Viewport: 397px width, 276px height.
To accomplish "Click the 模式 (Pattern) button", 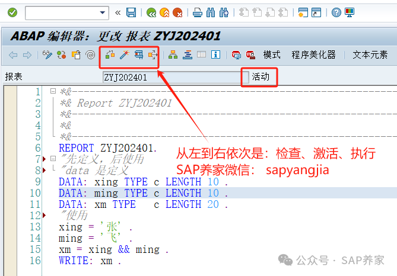I will (272, 54).
